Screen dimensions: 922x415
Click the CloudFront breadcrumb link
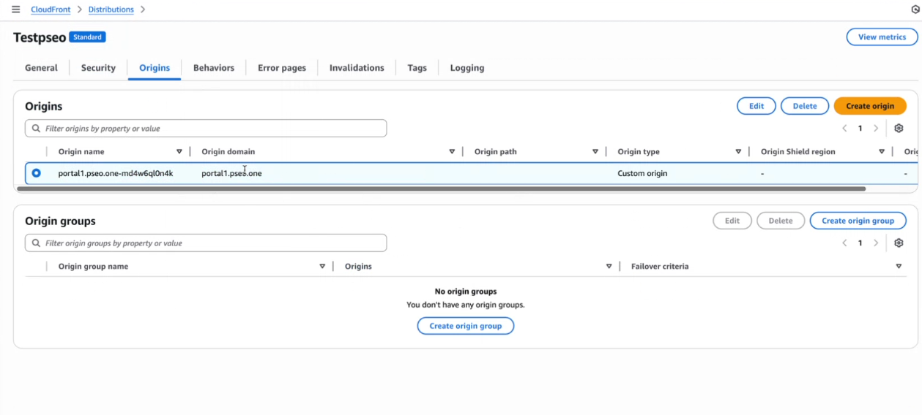pyautogui.click(x=51, y=9)
